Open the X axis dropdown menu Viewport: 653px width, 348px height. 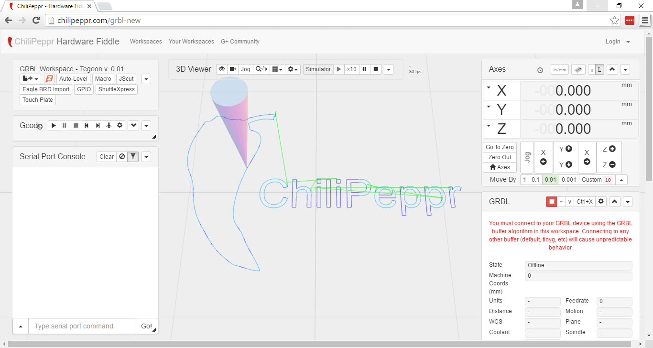tap(489, 88)
